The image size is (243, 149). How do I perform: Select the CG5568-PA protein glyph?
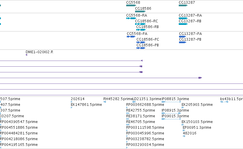click(x=131, y=37)
